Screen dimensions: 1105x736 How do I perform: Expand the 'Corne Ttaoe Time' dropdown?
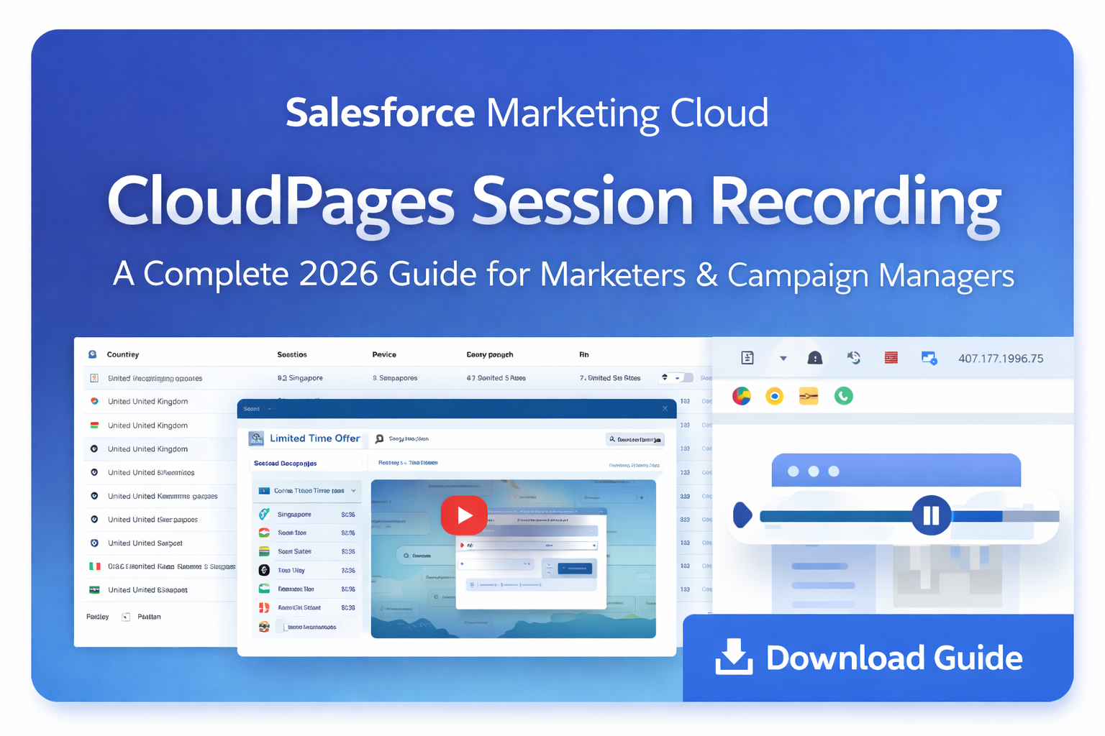pyautogui.click(x=307, y=491)
